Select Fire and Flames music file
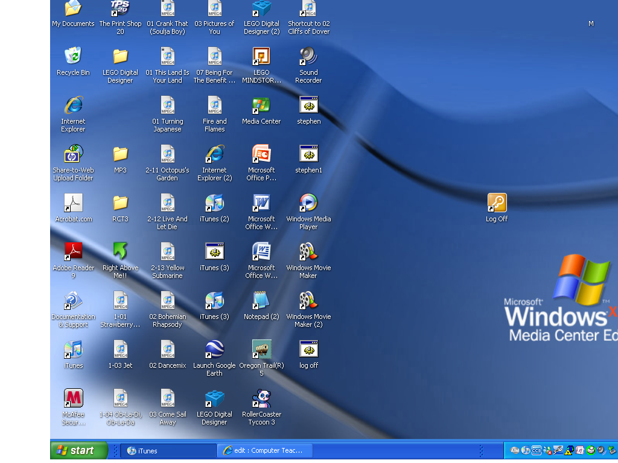 tap(214, 114)
